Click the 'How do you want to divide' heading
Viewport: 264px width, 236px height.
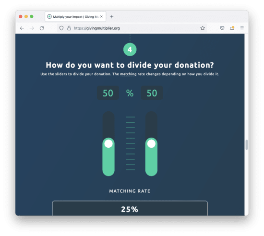(x=130, y=65)
